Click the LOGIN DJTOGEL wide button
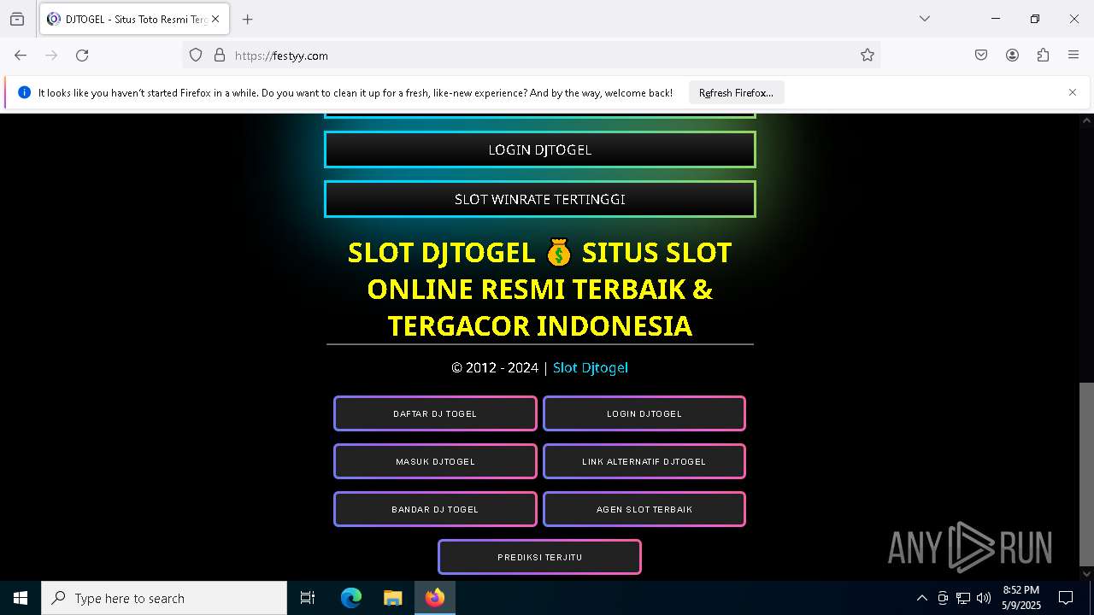This screenshot has height=615, width=1094. pyautogui.click(x=540, y=149)
